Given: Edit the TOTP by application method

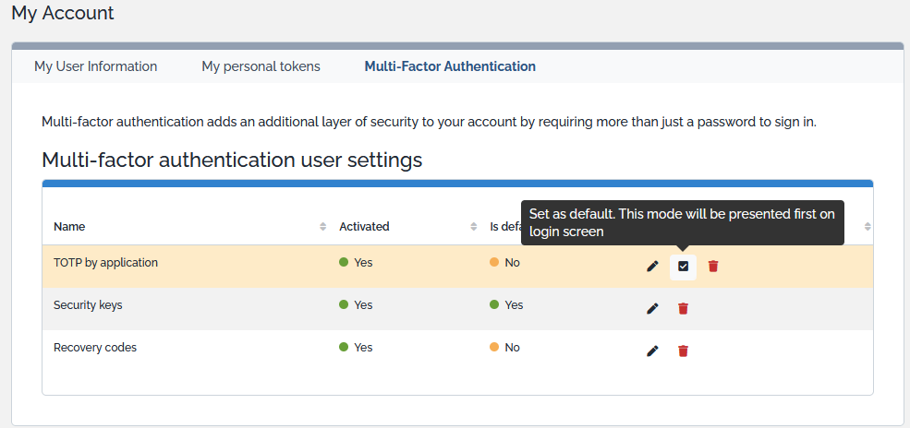Looking at the screenshot, I should (x=652, y=266).
